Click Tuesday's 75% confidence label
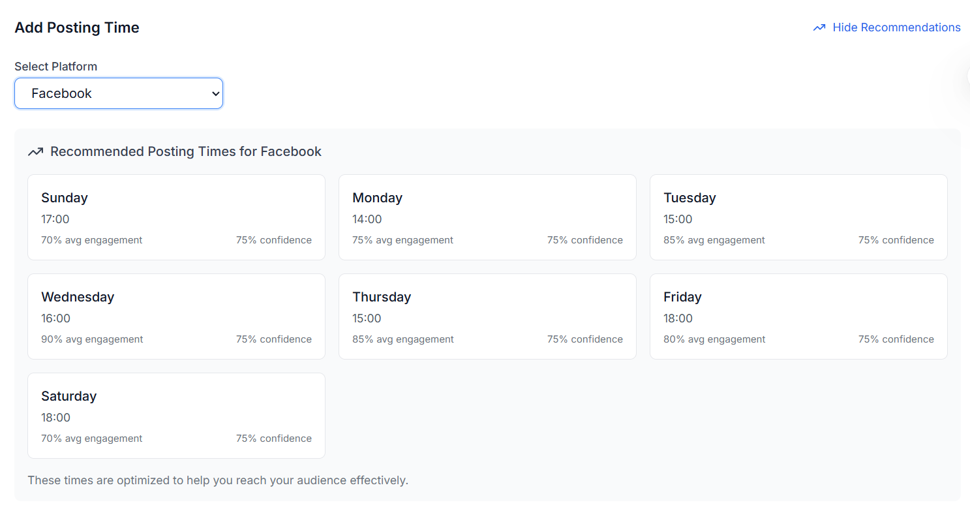The height and width of the screenshot is (509, 970). (896, 240)
